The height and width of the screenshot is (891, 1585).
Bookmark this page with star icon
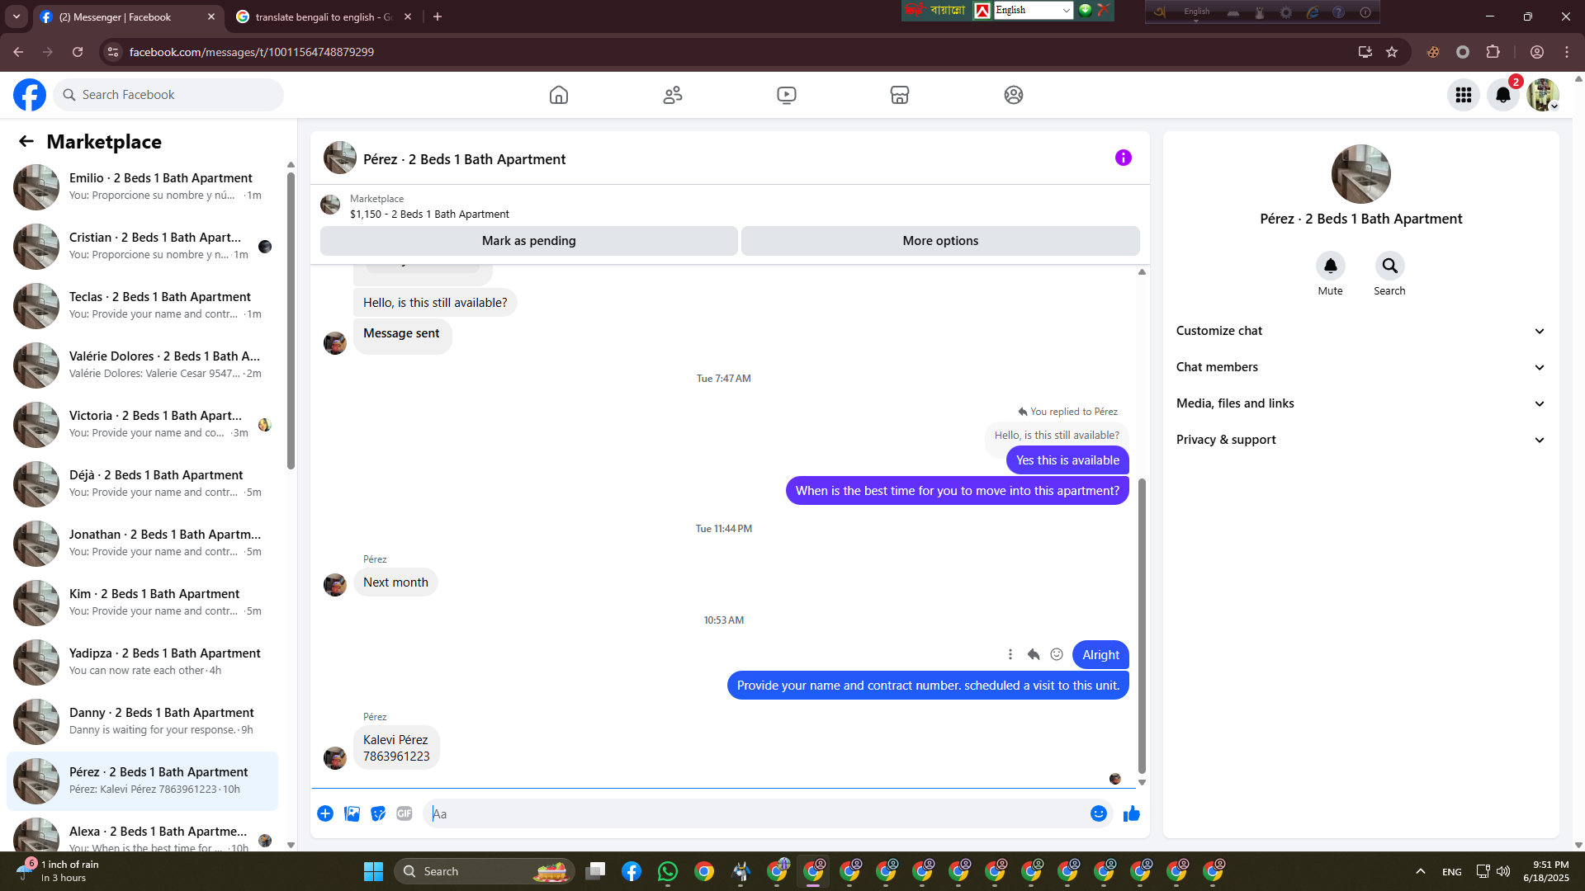[1392, 52]
